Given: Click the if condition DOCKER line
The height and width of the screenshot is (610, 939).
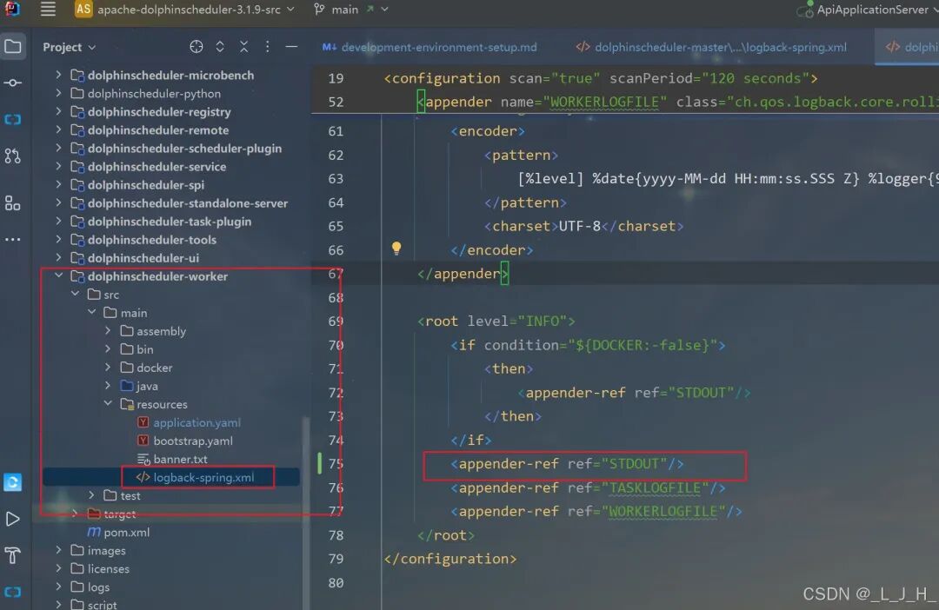Looking at the screenshot, I should pyautogui.click(x=588, y=346).
